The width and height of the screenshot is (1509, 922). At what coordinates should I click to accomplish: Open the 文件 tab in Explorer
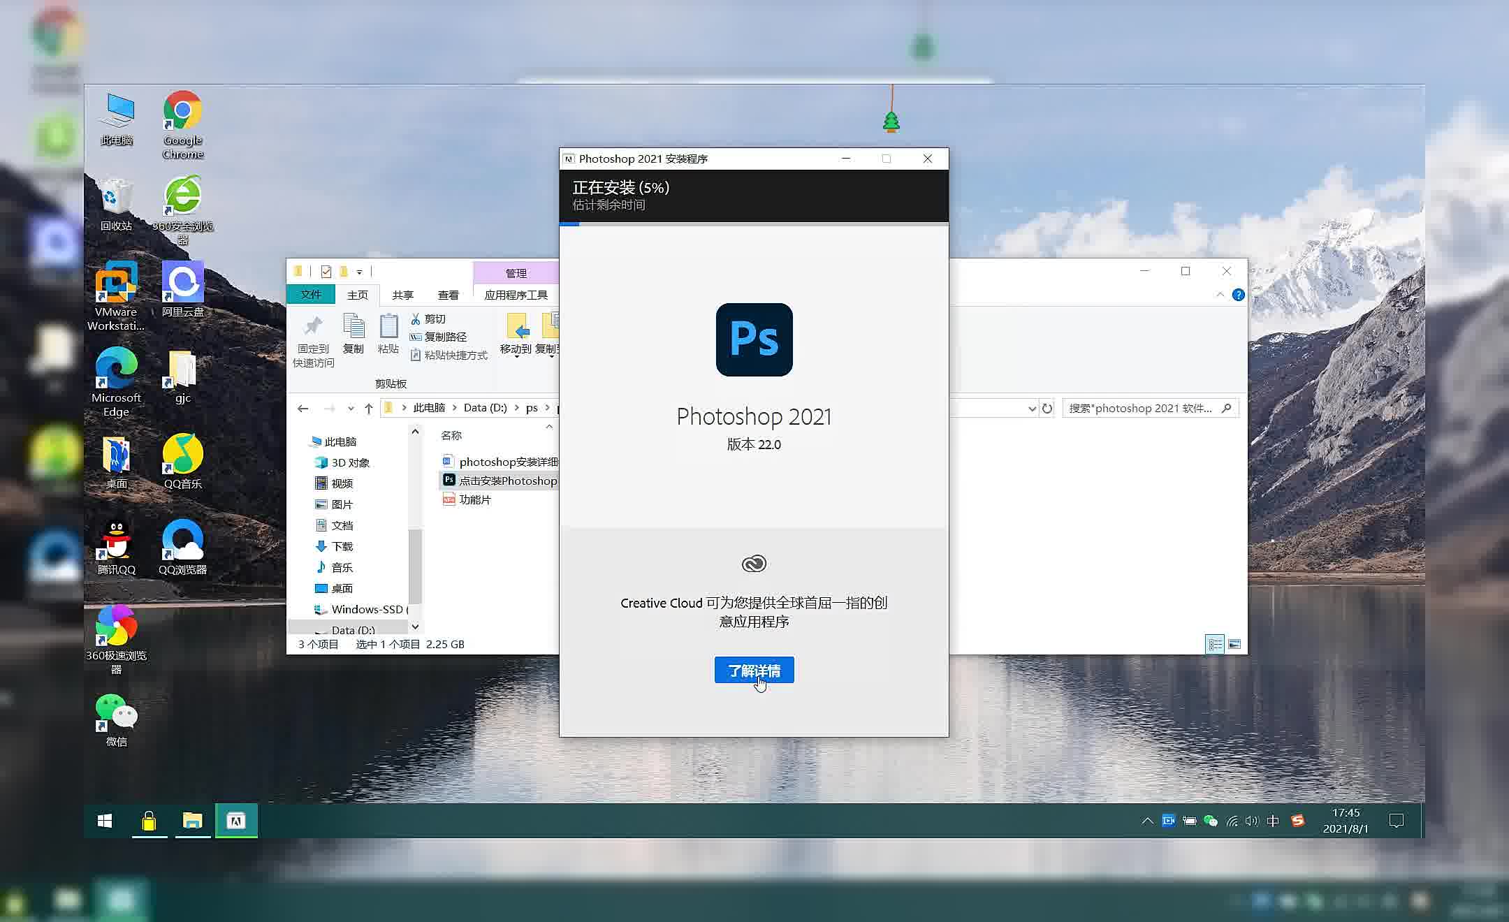pos(311,295)
